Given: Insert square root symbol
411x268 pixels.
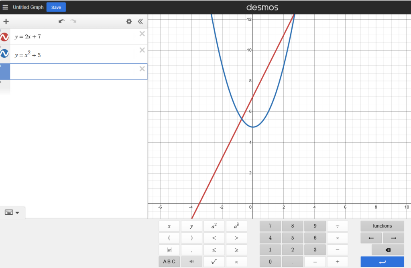Looking at the screenshot, I should coord(214,262).
